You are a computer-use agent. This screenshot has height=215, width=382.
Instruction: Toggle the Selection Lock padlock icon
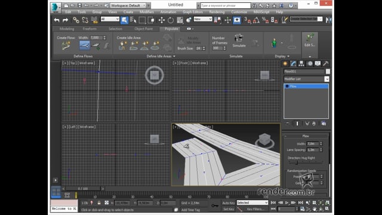coord(99,203)
